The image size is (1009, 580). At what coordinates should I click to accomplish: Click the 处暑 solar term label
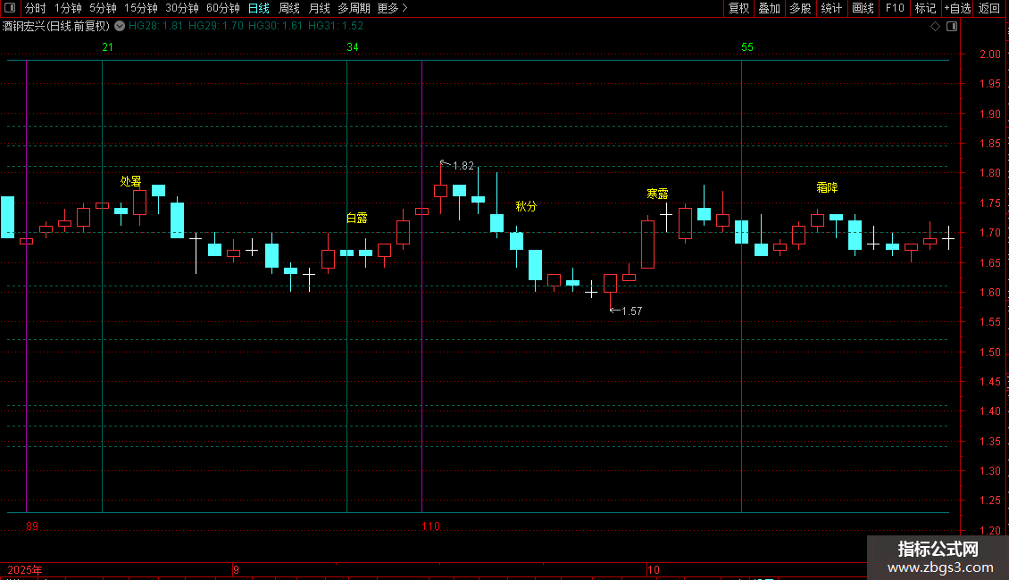(130, 181)
